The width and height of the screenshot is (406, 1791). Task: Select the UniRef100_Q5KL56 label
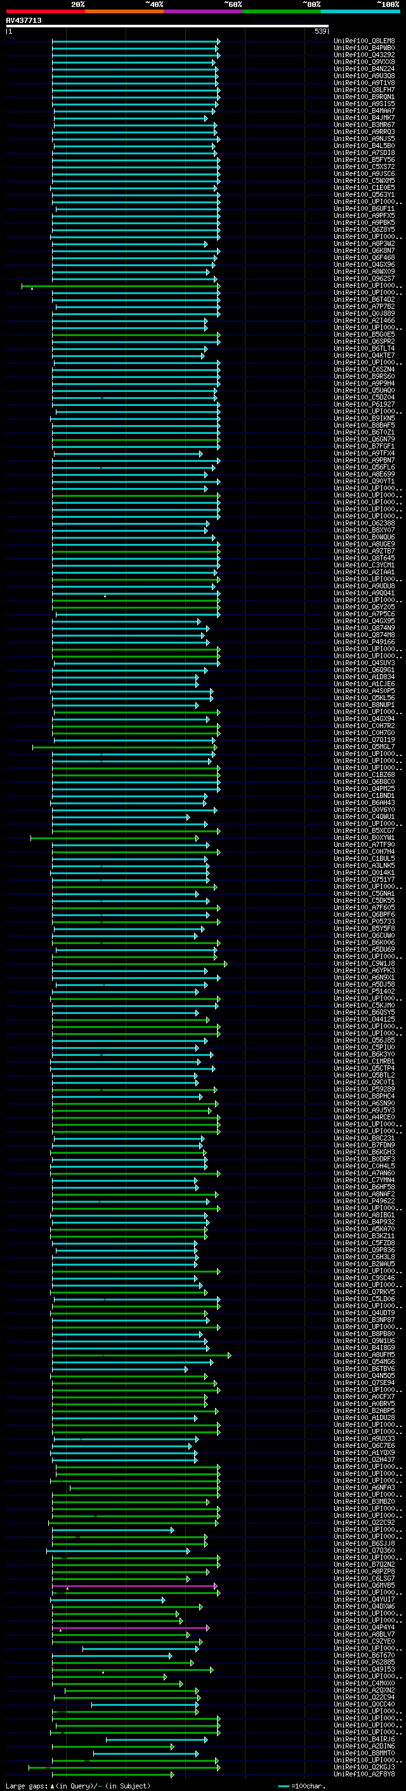(x=364, y=698)
